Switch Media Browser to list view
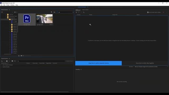The height and width of the screenshot is (95, 169). [x=19, y=56]
